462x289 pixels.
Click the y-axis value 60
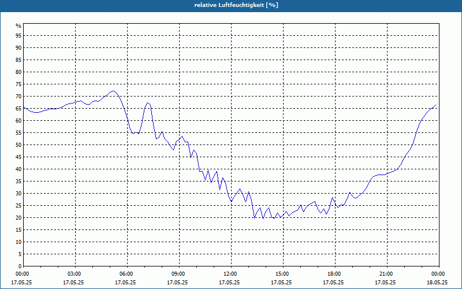click(18, 121)
